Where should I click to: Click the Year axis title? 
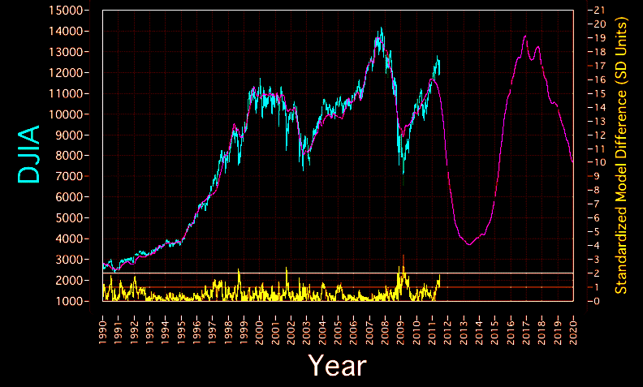click(x=338, y=365)
